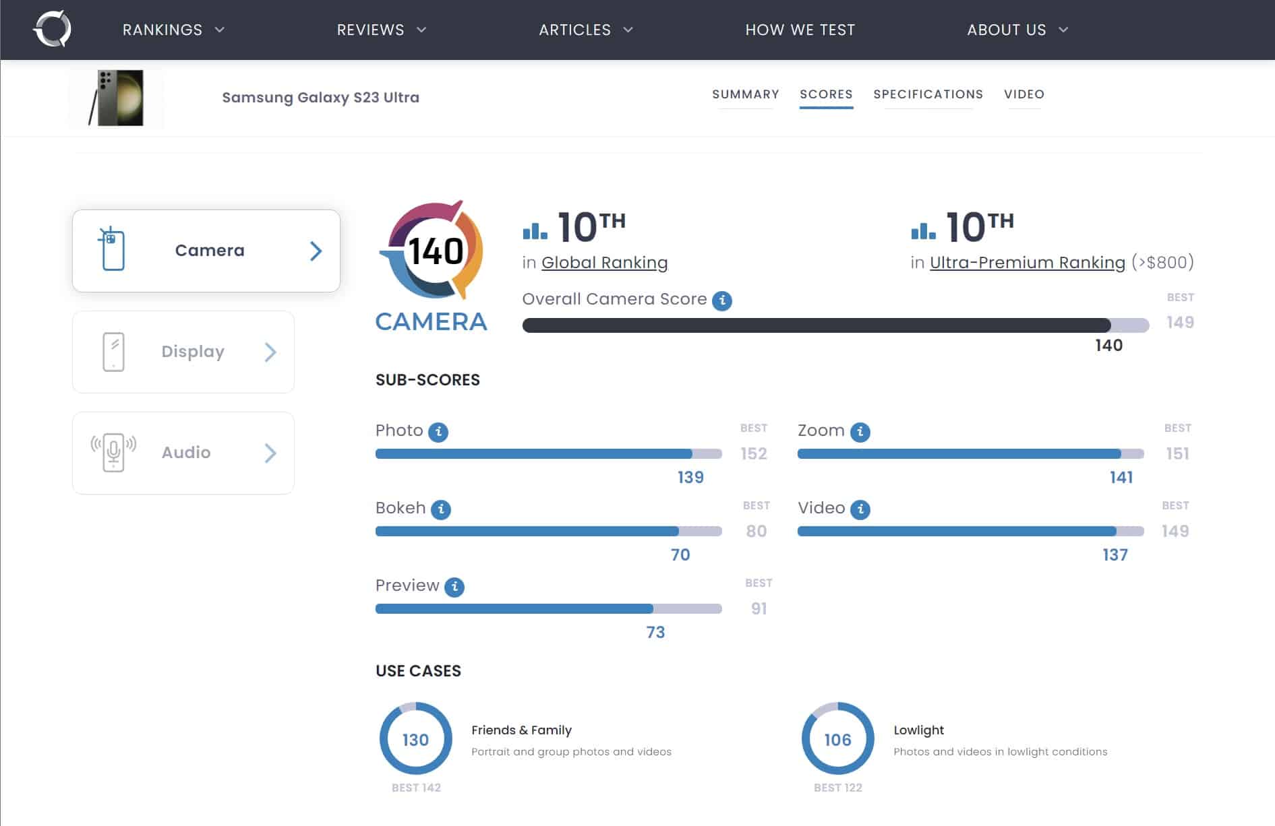Open the Preview sub-score info icon
The image size is (1275, 826).
[x=454, y=587]
